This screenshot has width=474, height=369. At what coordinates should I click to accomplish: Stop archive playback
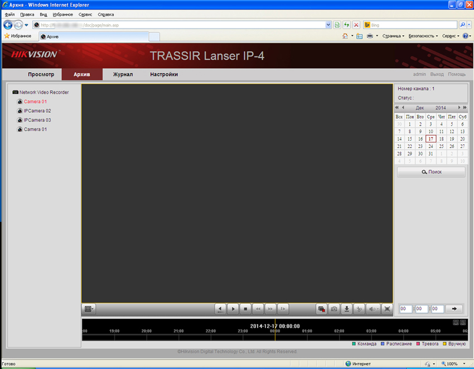pyautogui.click(x=245, y=309)
